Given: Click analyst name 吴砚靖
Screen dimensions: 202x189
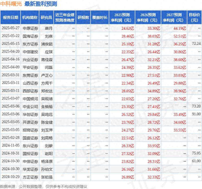Looking at the screenshot, I should click(x=47, y=99).
